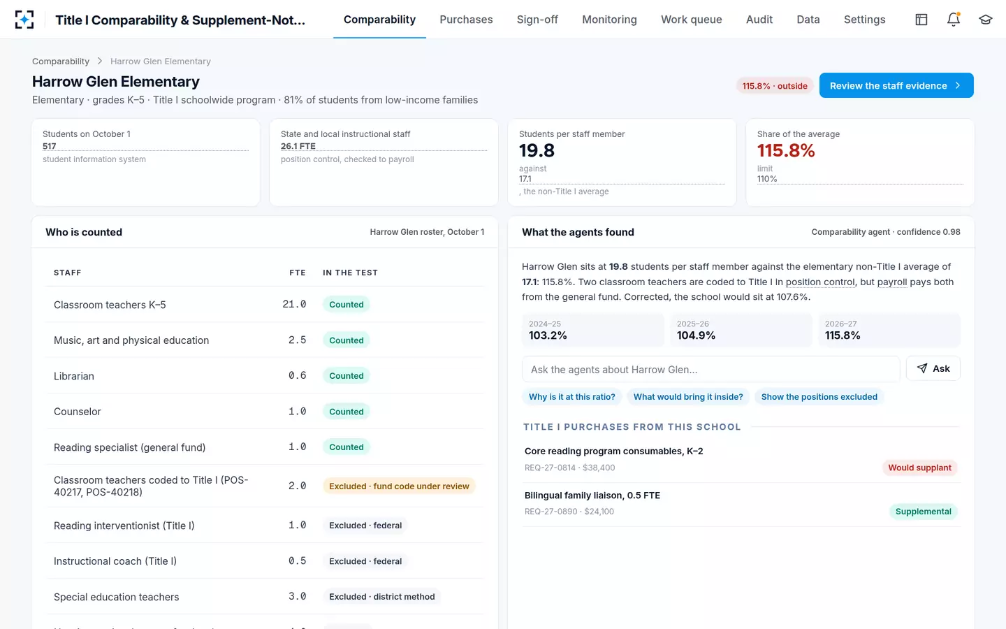Viewport: 1006px width, 629px height.
Task: Click the 115.8% outside status badge
Action: [775, 86]
